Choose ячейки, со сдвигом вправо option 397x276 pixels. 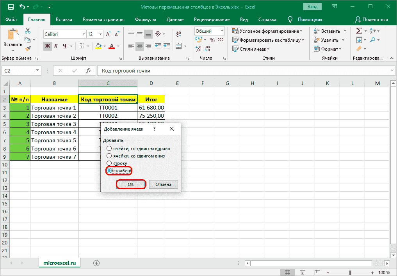[109, 148]
